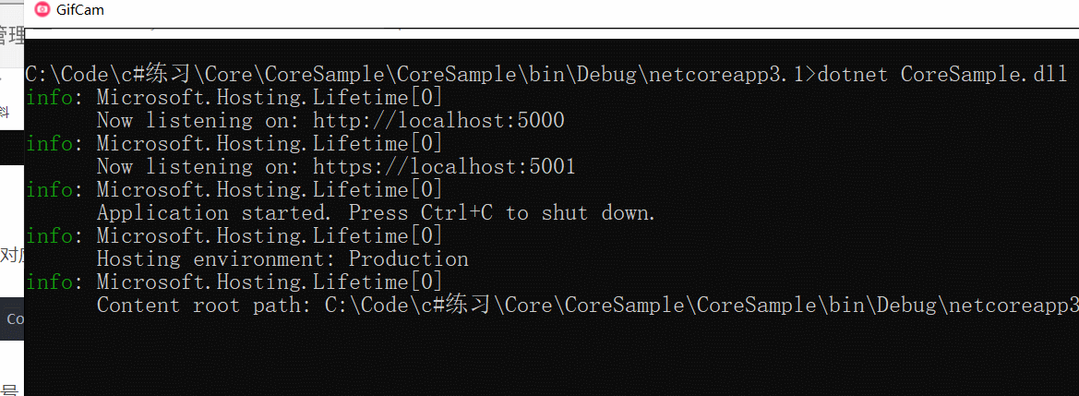Click the "管理" text at top-left edge
Screen dimensions: 1079x396
pos(12,36)
